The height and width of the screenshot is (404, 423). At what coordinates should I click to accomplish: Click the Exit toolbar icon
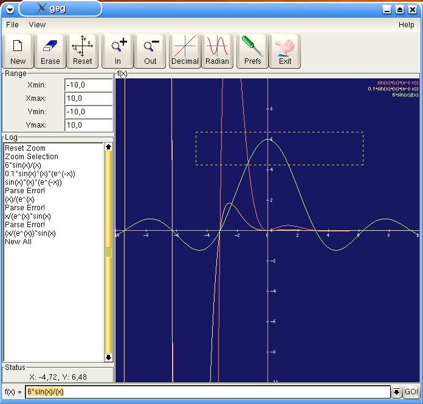pos(285,51)
